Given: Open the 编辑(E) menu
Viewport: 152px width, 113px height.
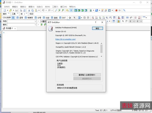Looking at the screenshot, I should 15,7.
